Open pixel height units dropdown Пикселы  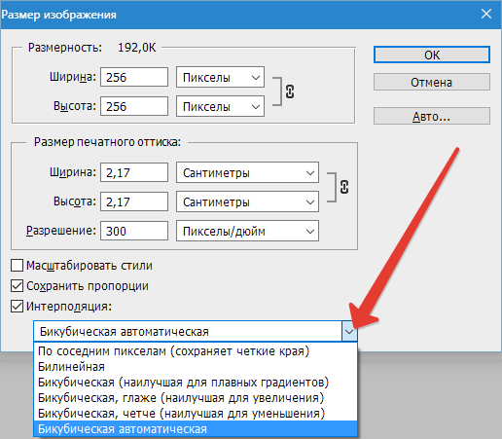[220, 106]
